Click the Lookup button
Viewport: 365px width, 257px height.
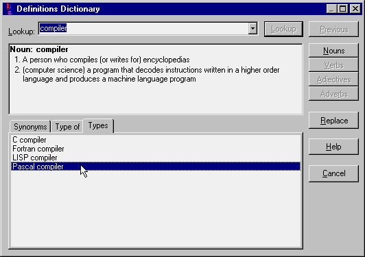[x=283, y=29]
